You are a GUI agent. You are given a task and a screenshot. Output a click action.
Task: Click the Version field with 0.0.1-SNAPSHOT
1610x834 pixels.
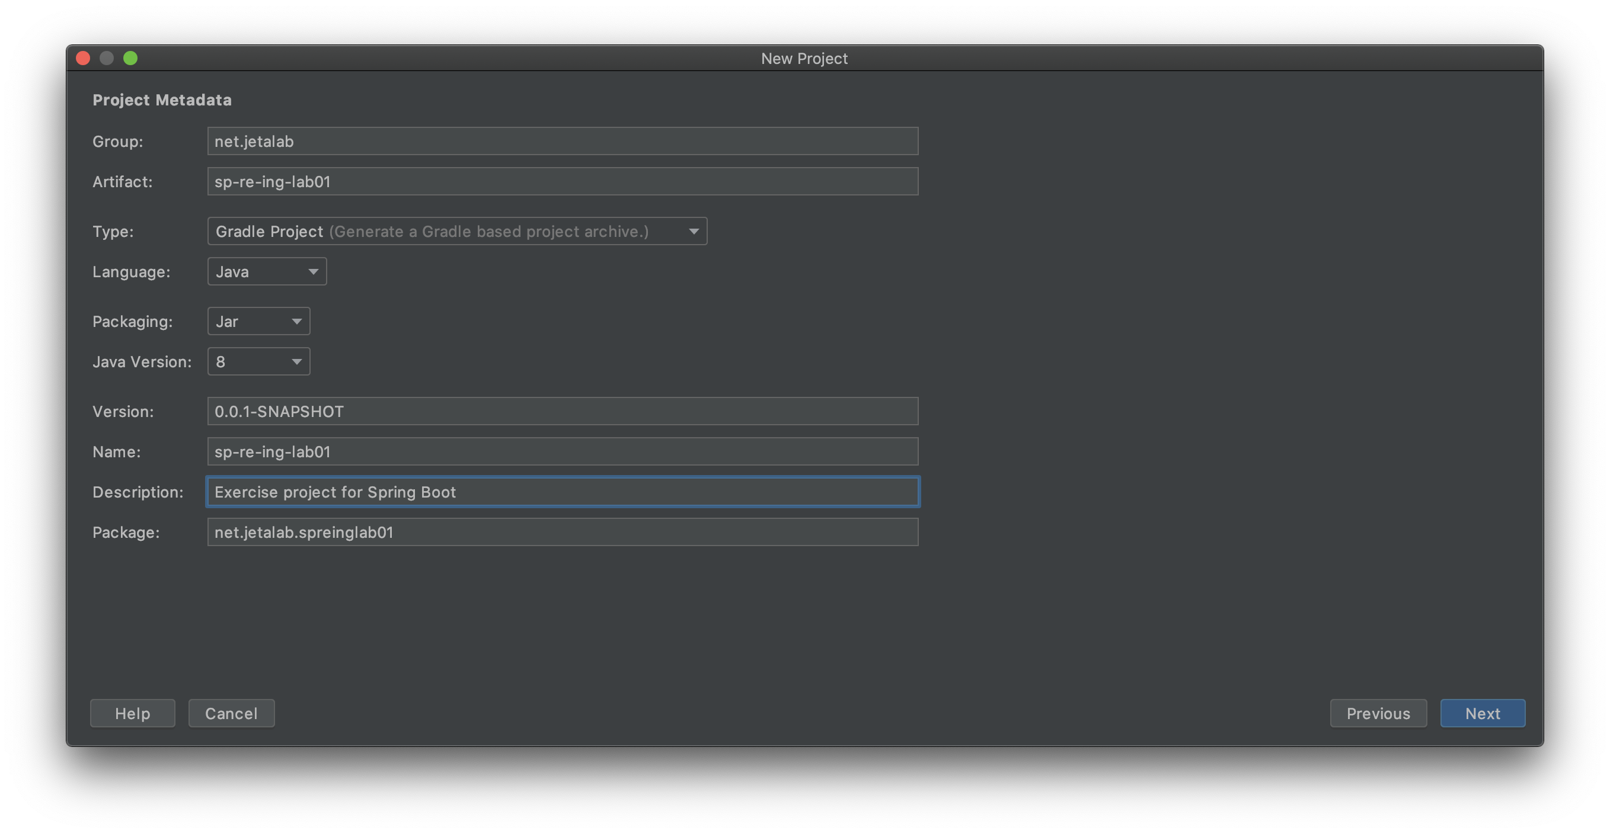(x=563, y=411)
